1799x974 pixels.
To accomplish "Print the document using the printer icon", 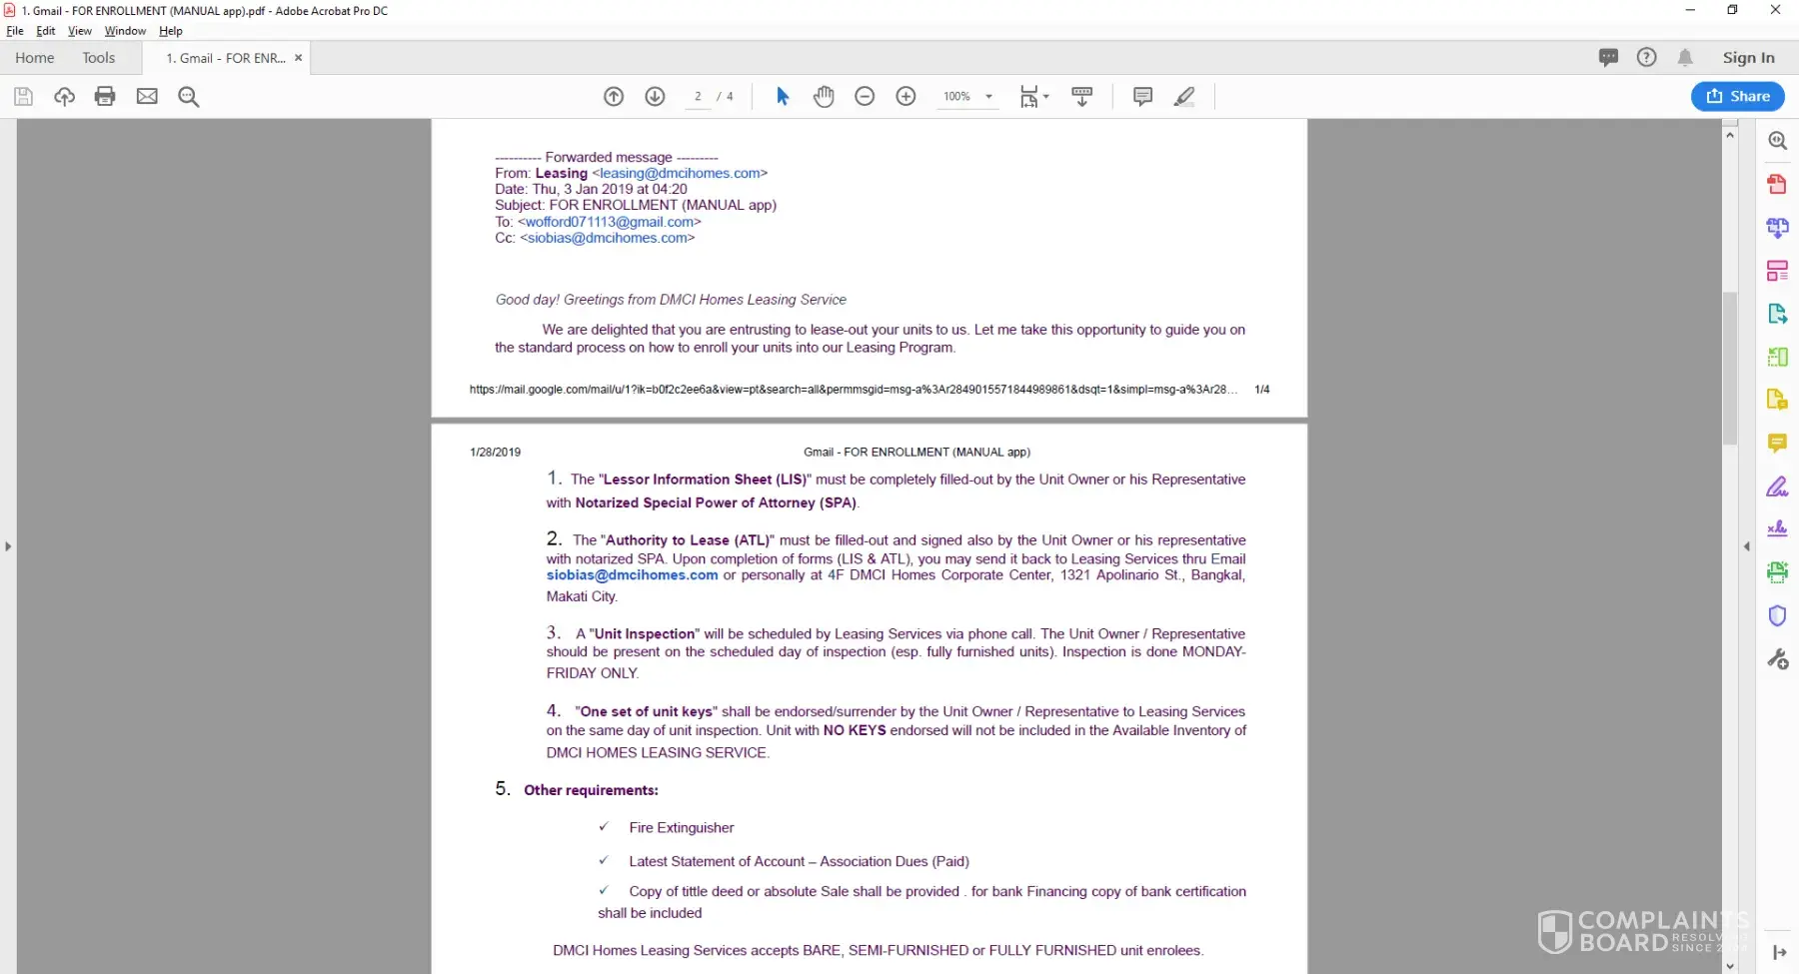I will pyautogui.click(x=105, y=96).
